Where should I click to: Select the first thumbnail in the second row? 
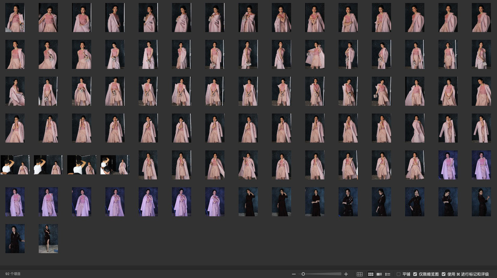pos(15,55)
